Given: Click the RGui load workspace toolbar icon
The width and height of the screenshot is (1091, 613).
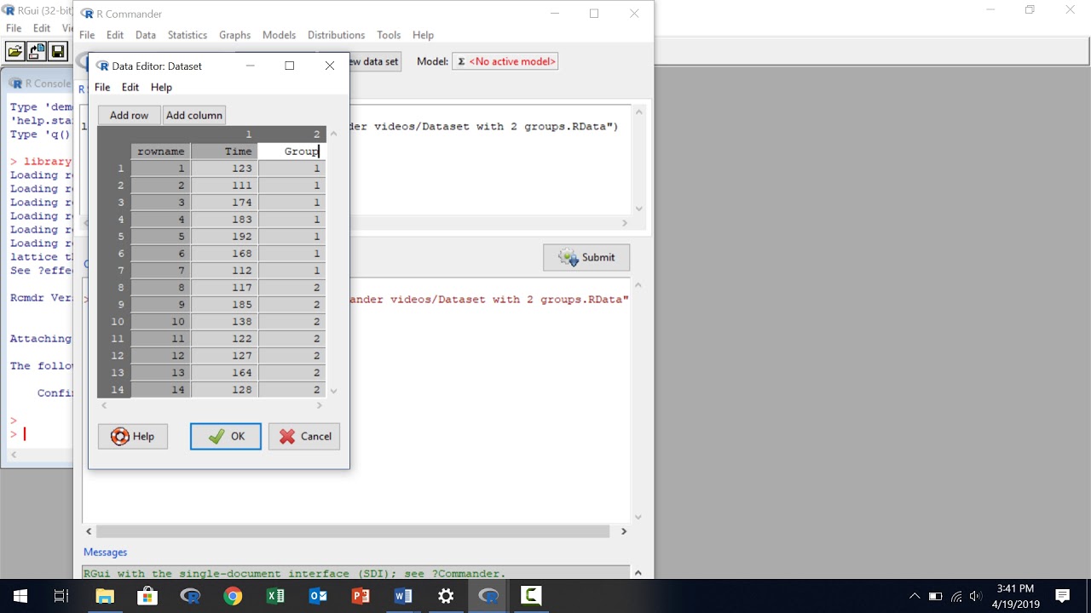Looking at the screenshot, I should [37, 51].
